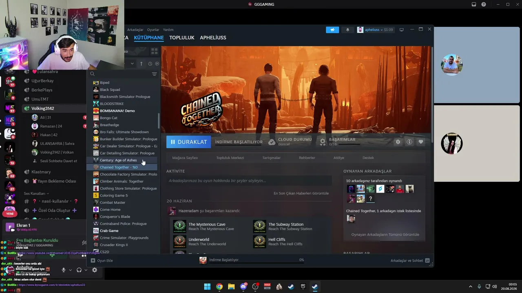This screenshot has height=293, width=522.
Task: Click Oyun Ekle to add game
Action: pyautogui.click(x=102, y=260)
